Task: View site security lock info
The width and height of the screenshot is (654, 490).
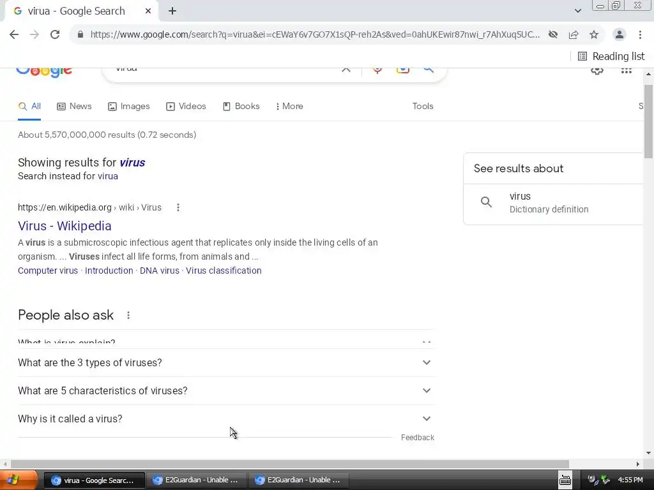Action: coord(80,34)
